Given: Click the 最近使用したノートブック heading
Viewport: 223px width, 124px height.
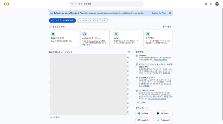Looking at the screenshot, I should 61,52.
